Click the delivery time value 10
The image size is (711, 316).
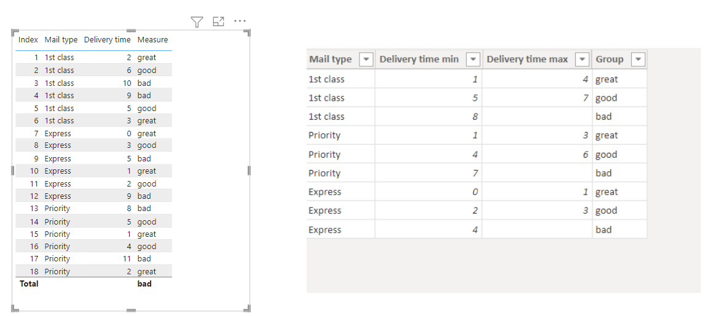pyautogui.click(x=127, y=83)
